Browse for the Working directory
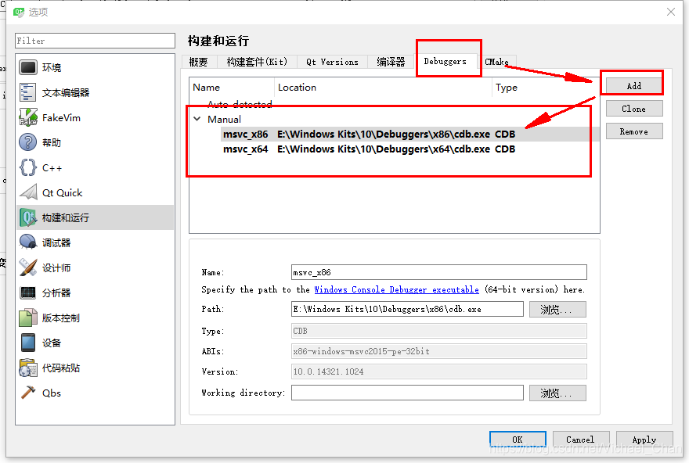The image size is (689, 463). pyautogui.click(x=557, y=393)
